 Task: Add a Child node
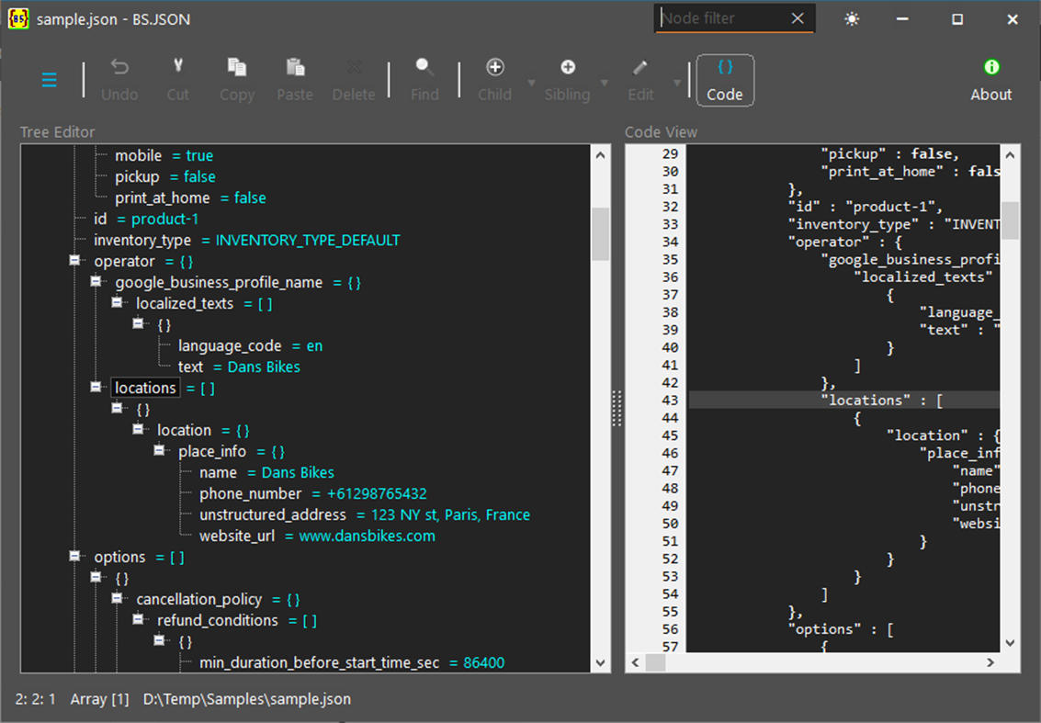tap(494, 80)
